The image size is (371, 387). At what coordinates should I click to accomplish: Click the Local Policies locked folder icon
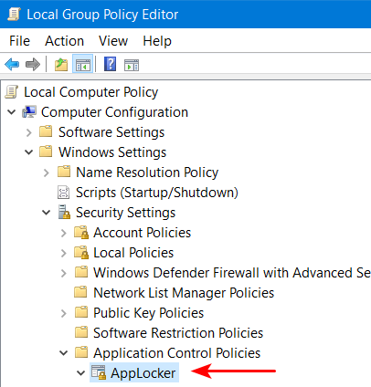81,253
